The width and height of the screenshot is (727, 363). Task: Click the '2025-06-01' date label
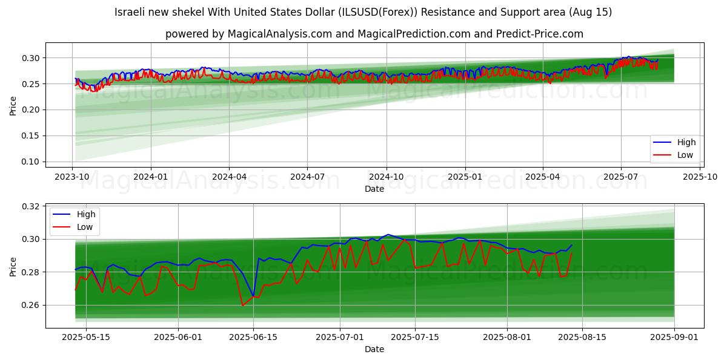(x=178, y=338)
